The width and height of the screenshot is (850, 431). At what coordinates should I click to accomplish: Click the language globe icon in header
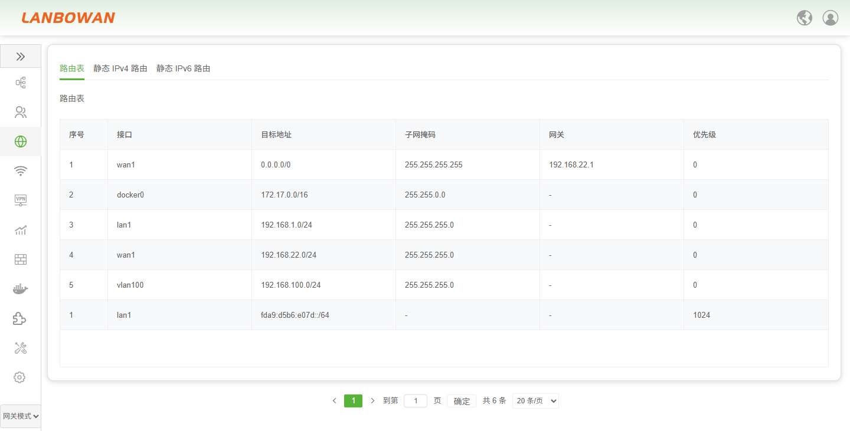(x=805, y=18)
